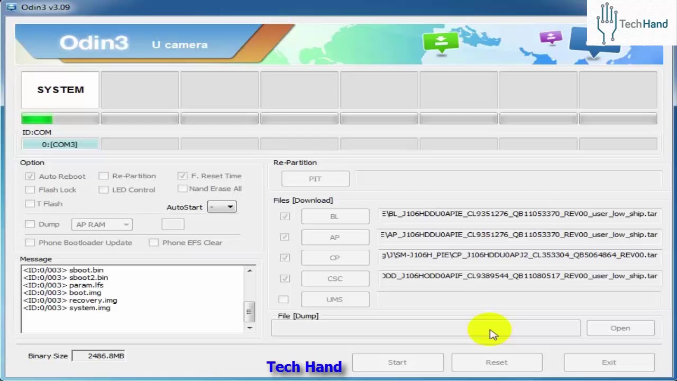Screen dimensions: 677x381
Task: Click the boot.img log line
Action: [x=62, y=293]
